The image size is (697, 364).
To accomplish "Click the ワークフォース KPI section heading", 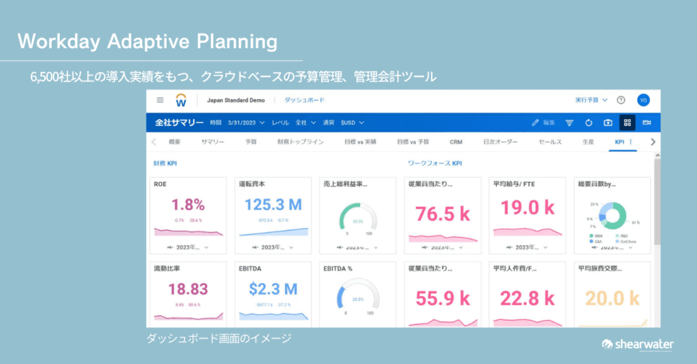I will 435,163.
